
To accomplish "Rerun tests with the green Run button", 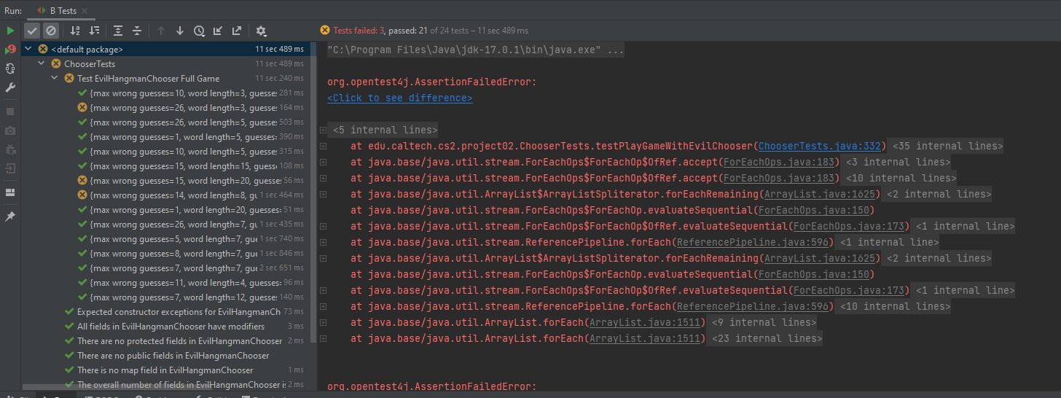I will pos(10,31).
